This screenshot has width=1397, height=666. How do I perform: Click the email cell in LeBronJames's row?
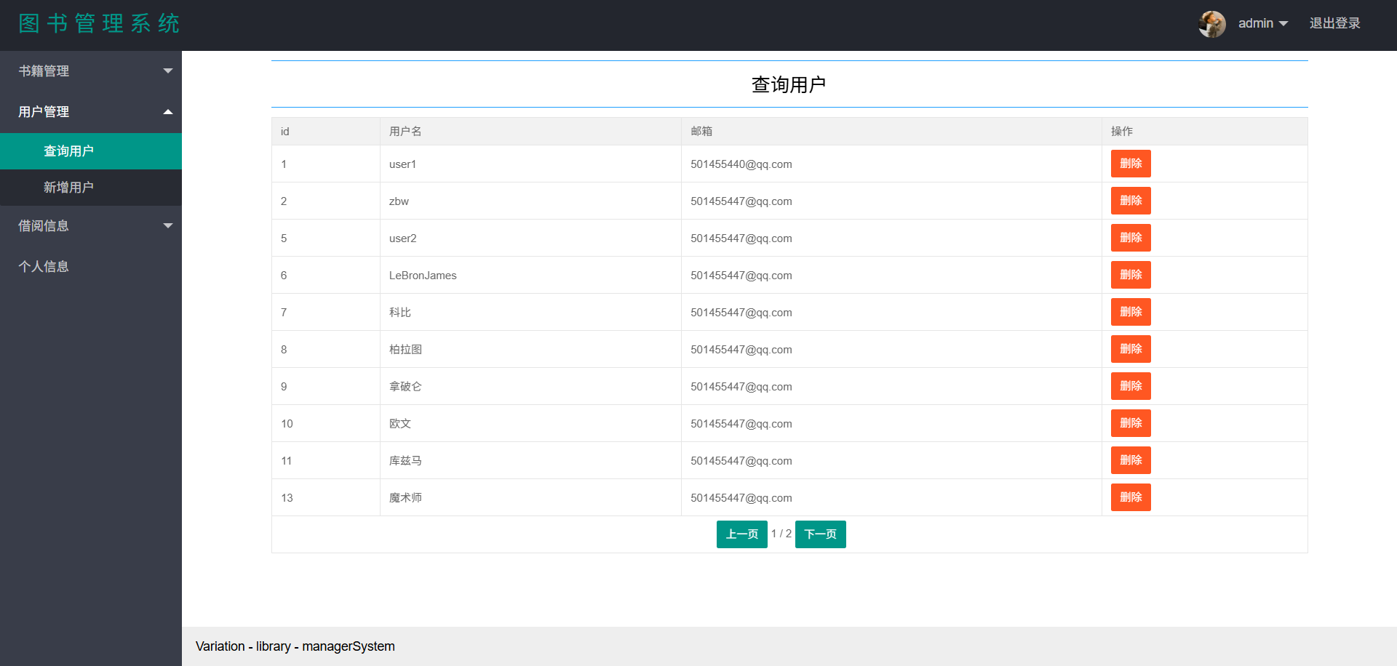coord(891,276)
